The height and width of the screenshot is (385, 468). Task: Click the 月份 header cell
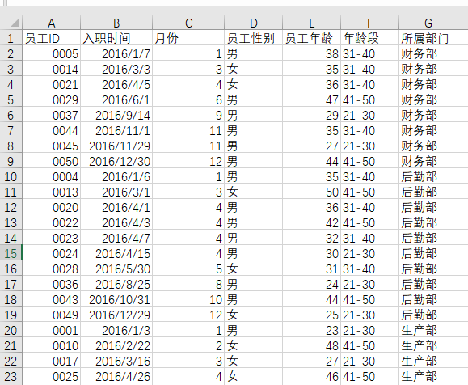click(x=188, y=38)
